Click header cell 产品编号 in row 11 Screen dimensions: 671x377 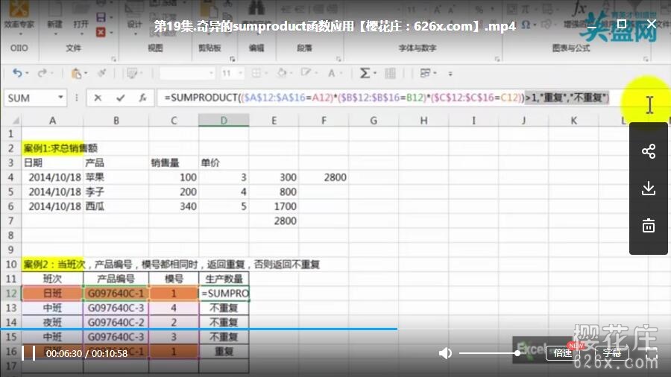pos(116,279)
